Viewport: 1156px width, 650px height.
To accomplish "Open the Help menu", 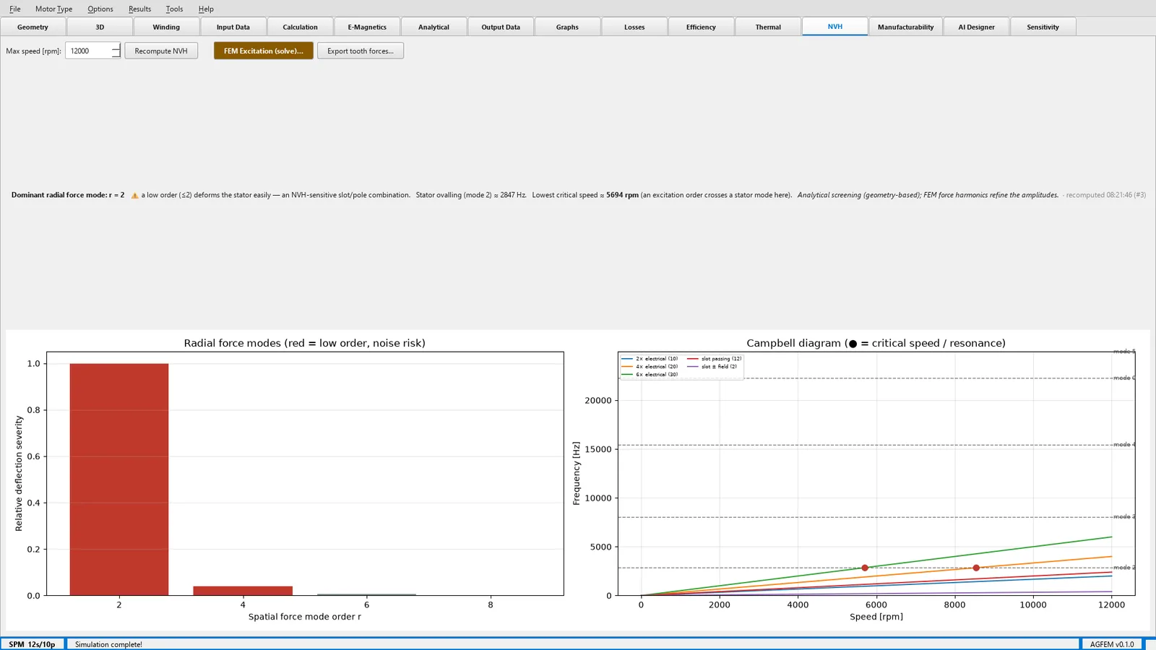I will point(206,9).
